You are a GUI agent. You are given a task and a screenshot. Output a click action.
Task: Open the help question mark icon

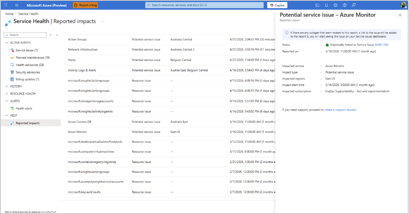pos(345,5)
